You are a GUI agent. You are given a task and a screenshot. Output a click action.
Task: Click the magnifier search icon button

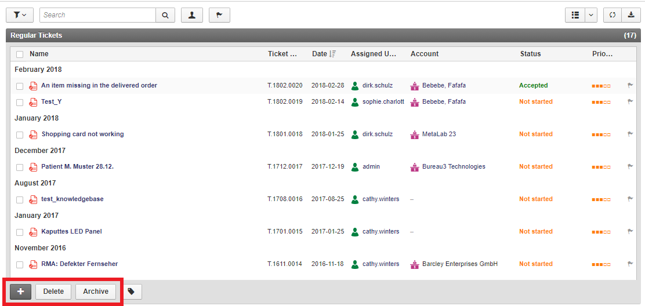[x=165, y=15]
